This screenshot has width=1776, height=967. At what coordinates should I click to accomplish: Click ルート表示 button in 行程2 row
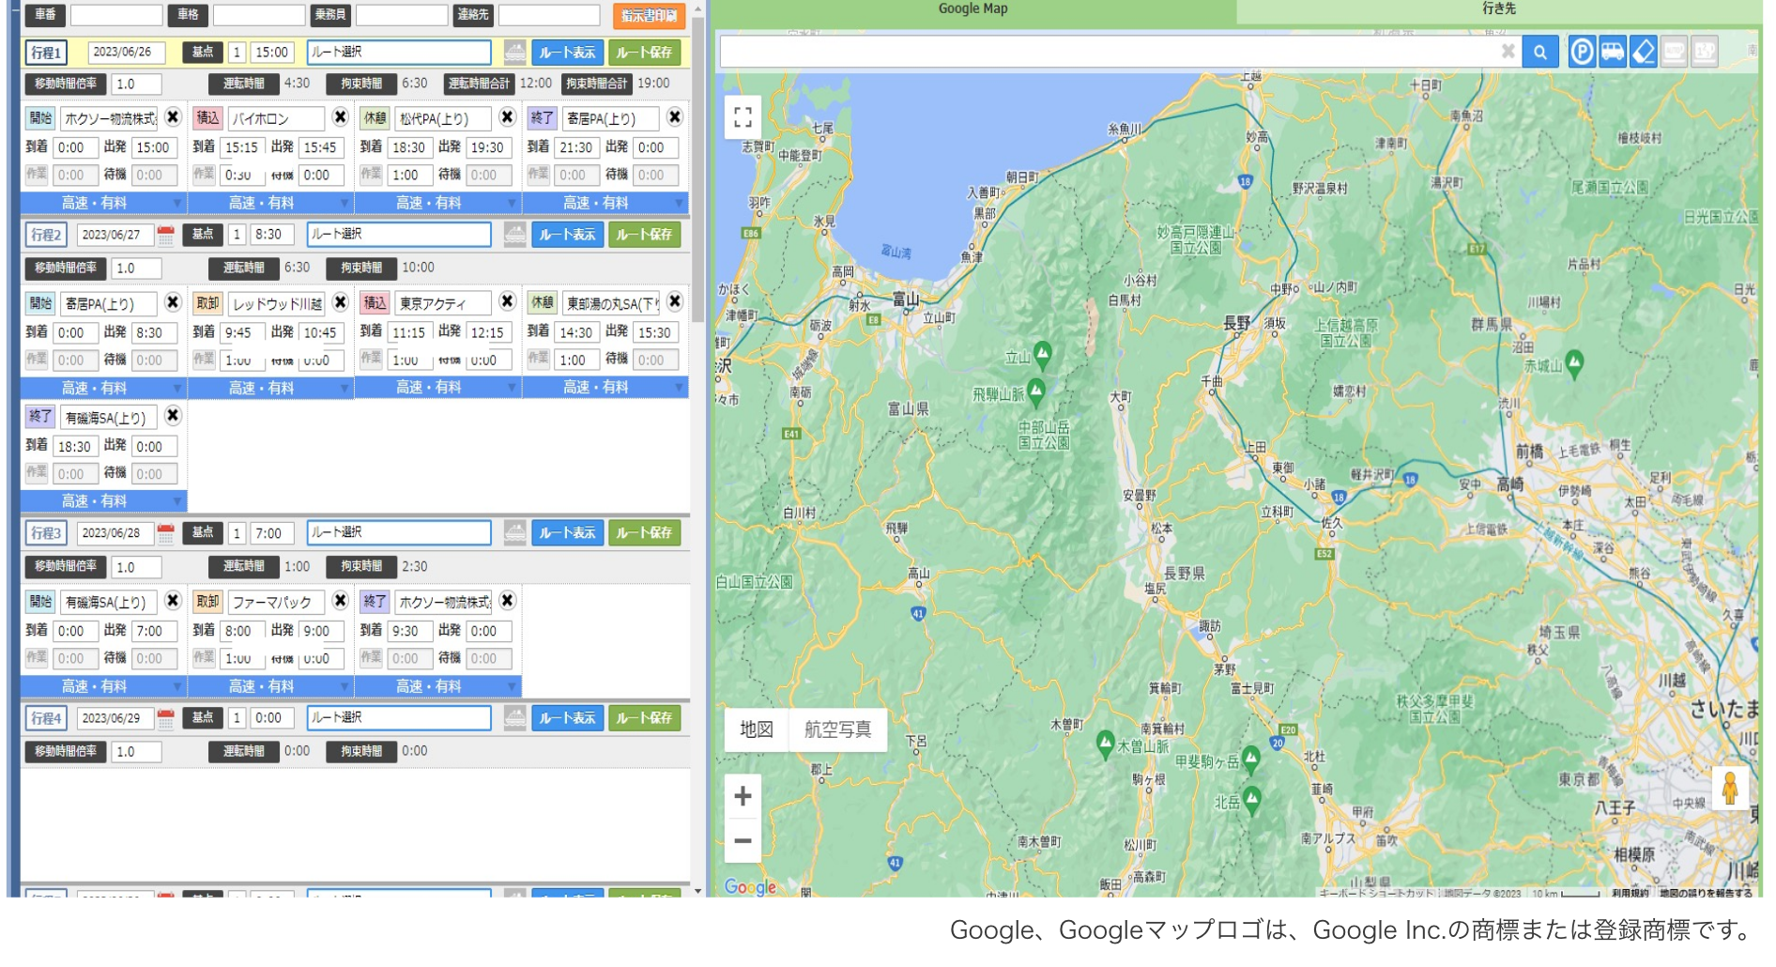pos(567,235)
